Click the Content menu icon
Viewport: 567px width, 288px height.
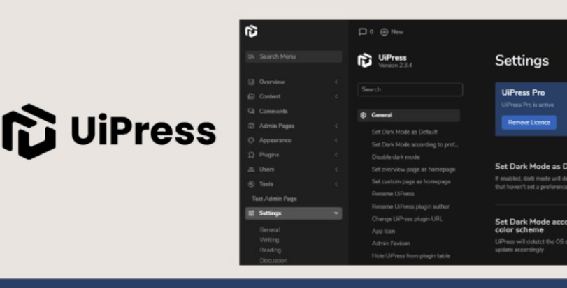(x=251, y=96)
